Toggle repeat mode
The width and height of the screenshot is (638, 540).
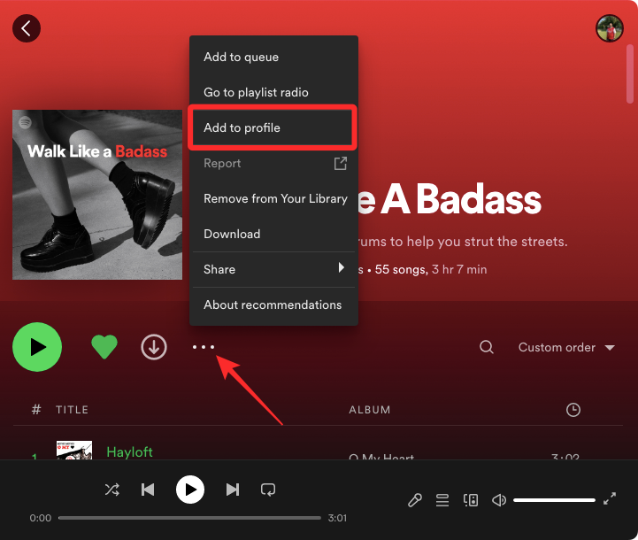click(268, 490)
